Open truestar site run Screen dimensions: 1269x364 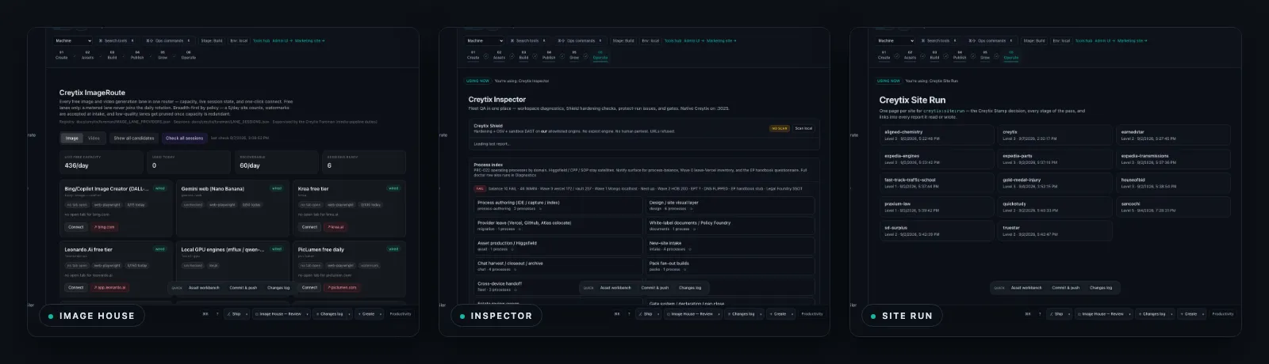pos(1055,230)
